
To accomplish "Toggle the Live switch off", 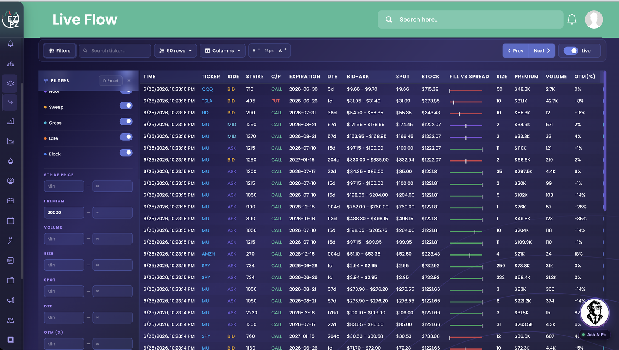I will (571, 51).
